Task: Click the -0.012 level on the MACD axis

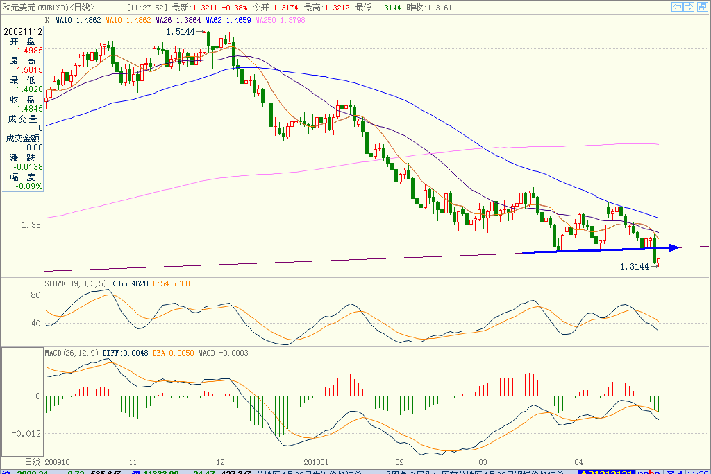Action: pos(26,434)
